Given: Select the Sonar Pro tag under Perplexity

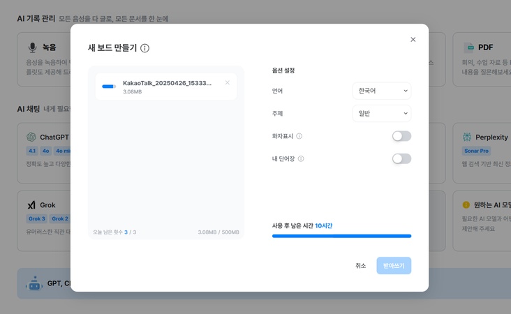Looking at the screenshot, I should coord(476,151).
